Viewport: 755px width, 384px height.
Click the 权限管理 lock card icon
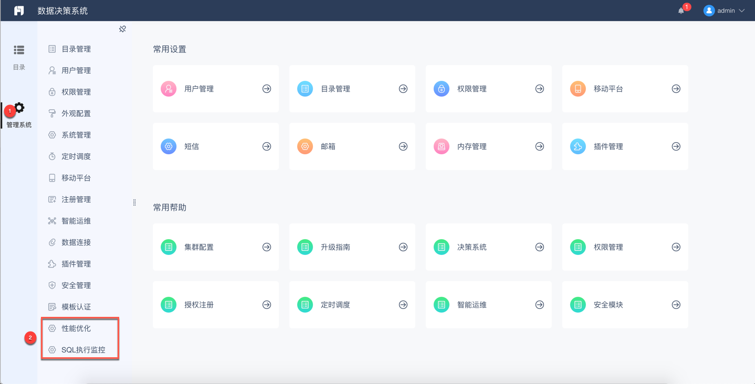(x=442, y=89)
